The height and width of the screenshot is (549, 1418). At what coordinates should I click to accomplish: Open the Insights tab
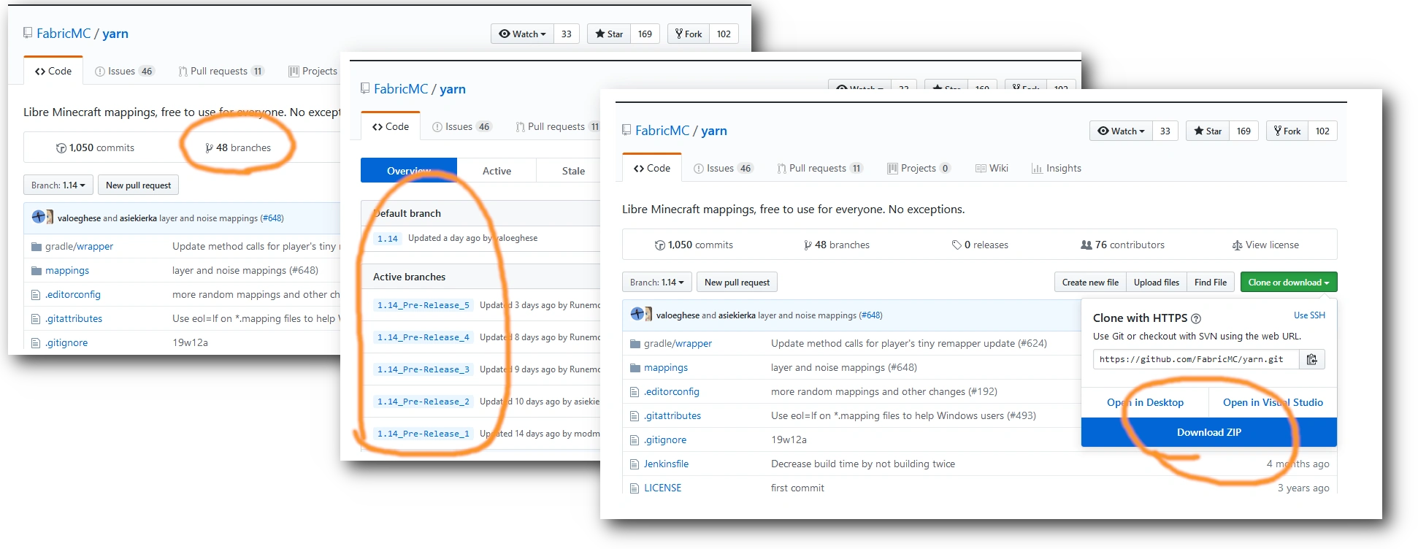click(x=1056, y=169)
